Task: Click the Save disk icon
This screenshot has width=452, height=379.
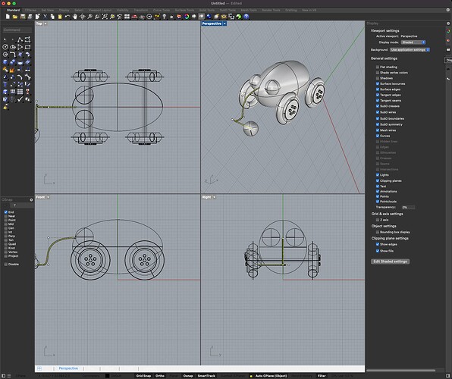Action: (x=23, y=17)
